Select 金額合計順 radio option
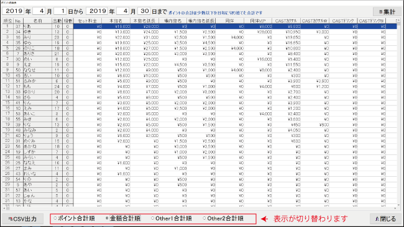The image size is (404, 227). point(123,218)
